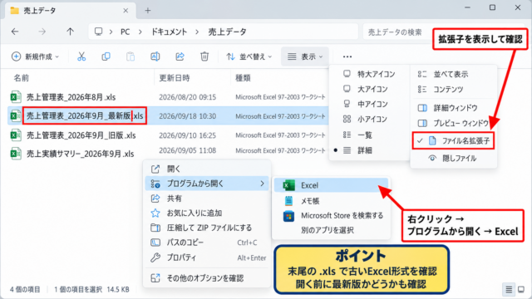Click file name 売上管理表_2026年9月_最新版.xls
532x299 pixels.
[85, 116]
